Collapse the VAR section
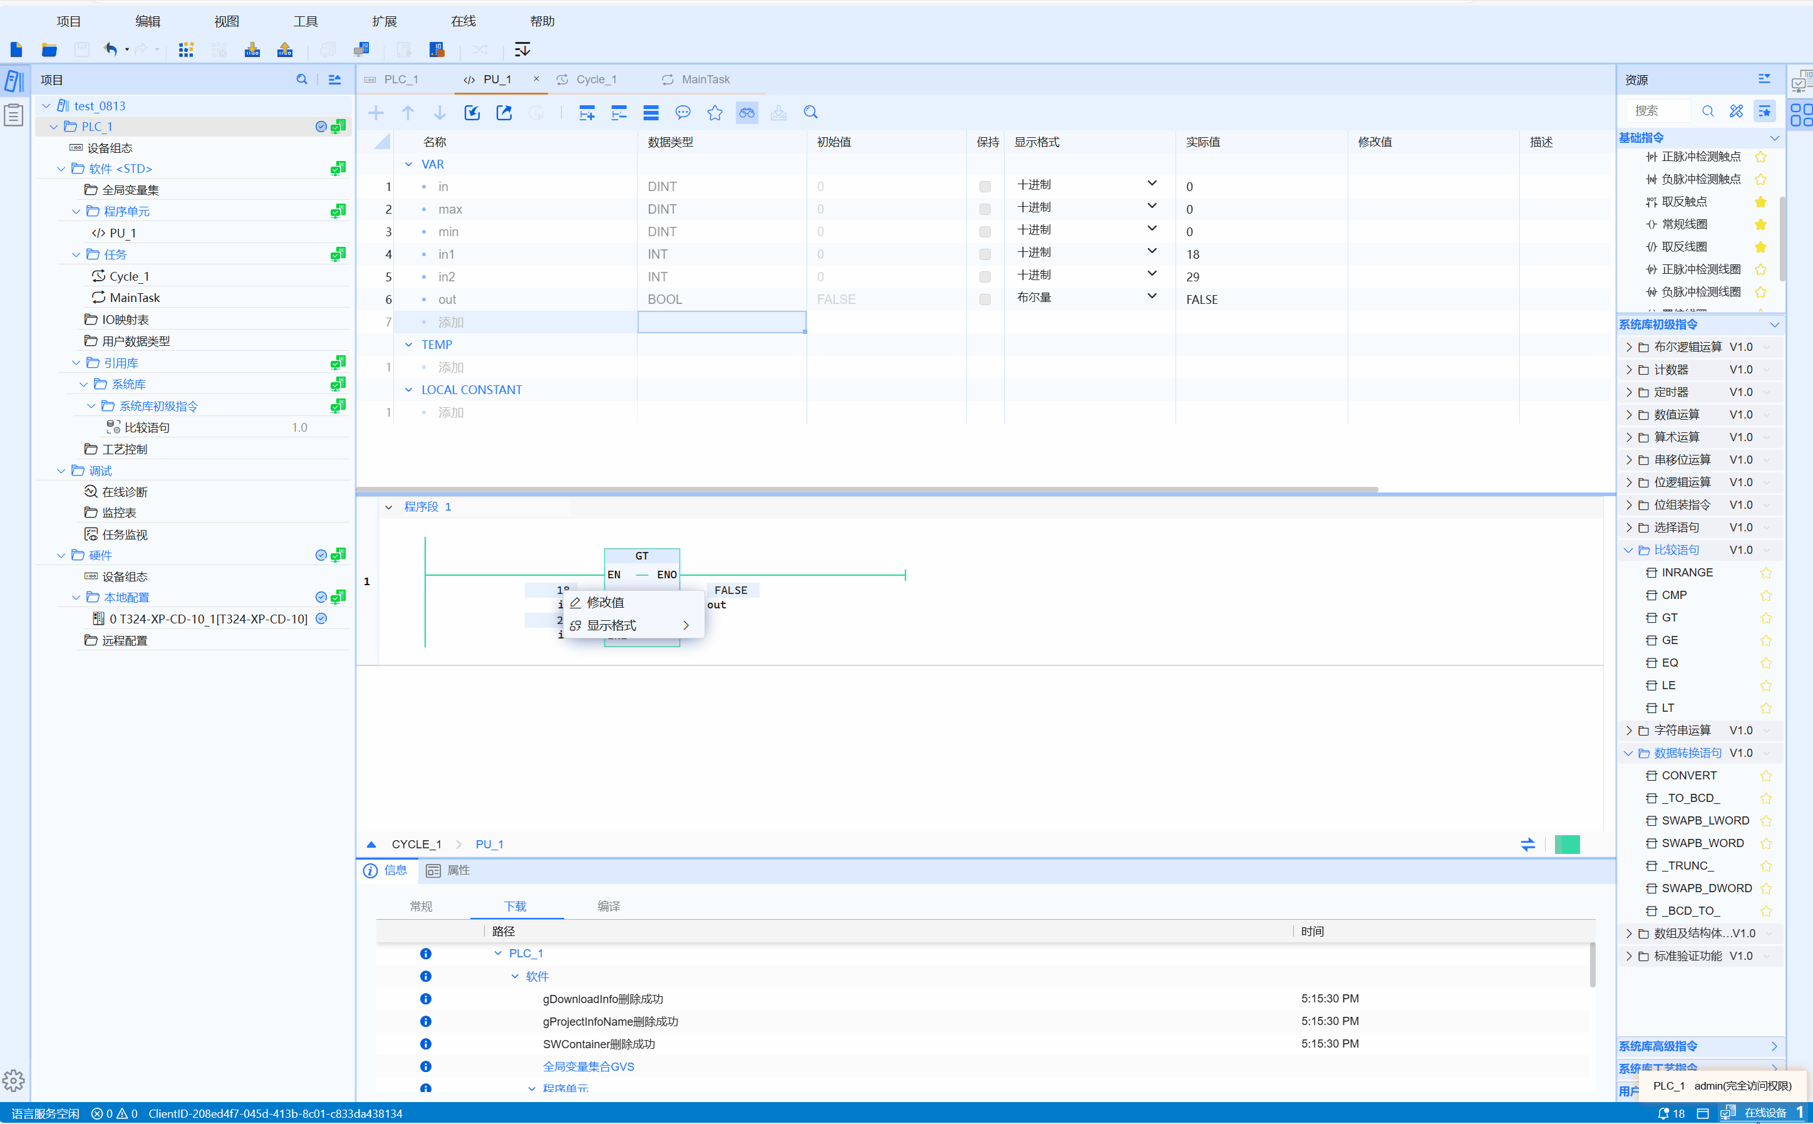The height and width of the screenshot is (1124, 1813). click(409, 164)
